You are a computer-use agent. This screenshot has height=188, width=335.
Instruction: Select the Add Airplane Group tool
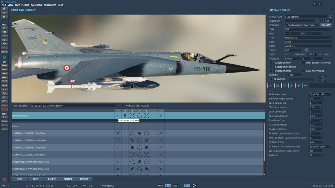pos(4,65)
